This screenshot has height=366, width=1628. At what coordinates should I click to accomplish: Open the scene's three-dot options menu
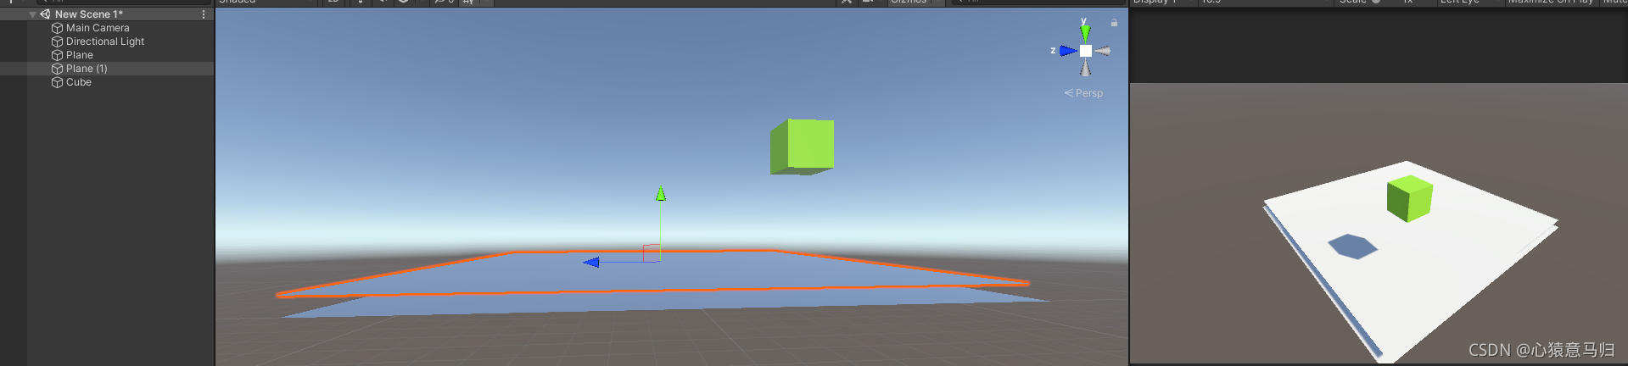coord(204,14)
